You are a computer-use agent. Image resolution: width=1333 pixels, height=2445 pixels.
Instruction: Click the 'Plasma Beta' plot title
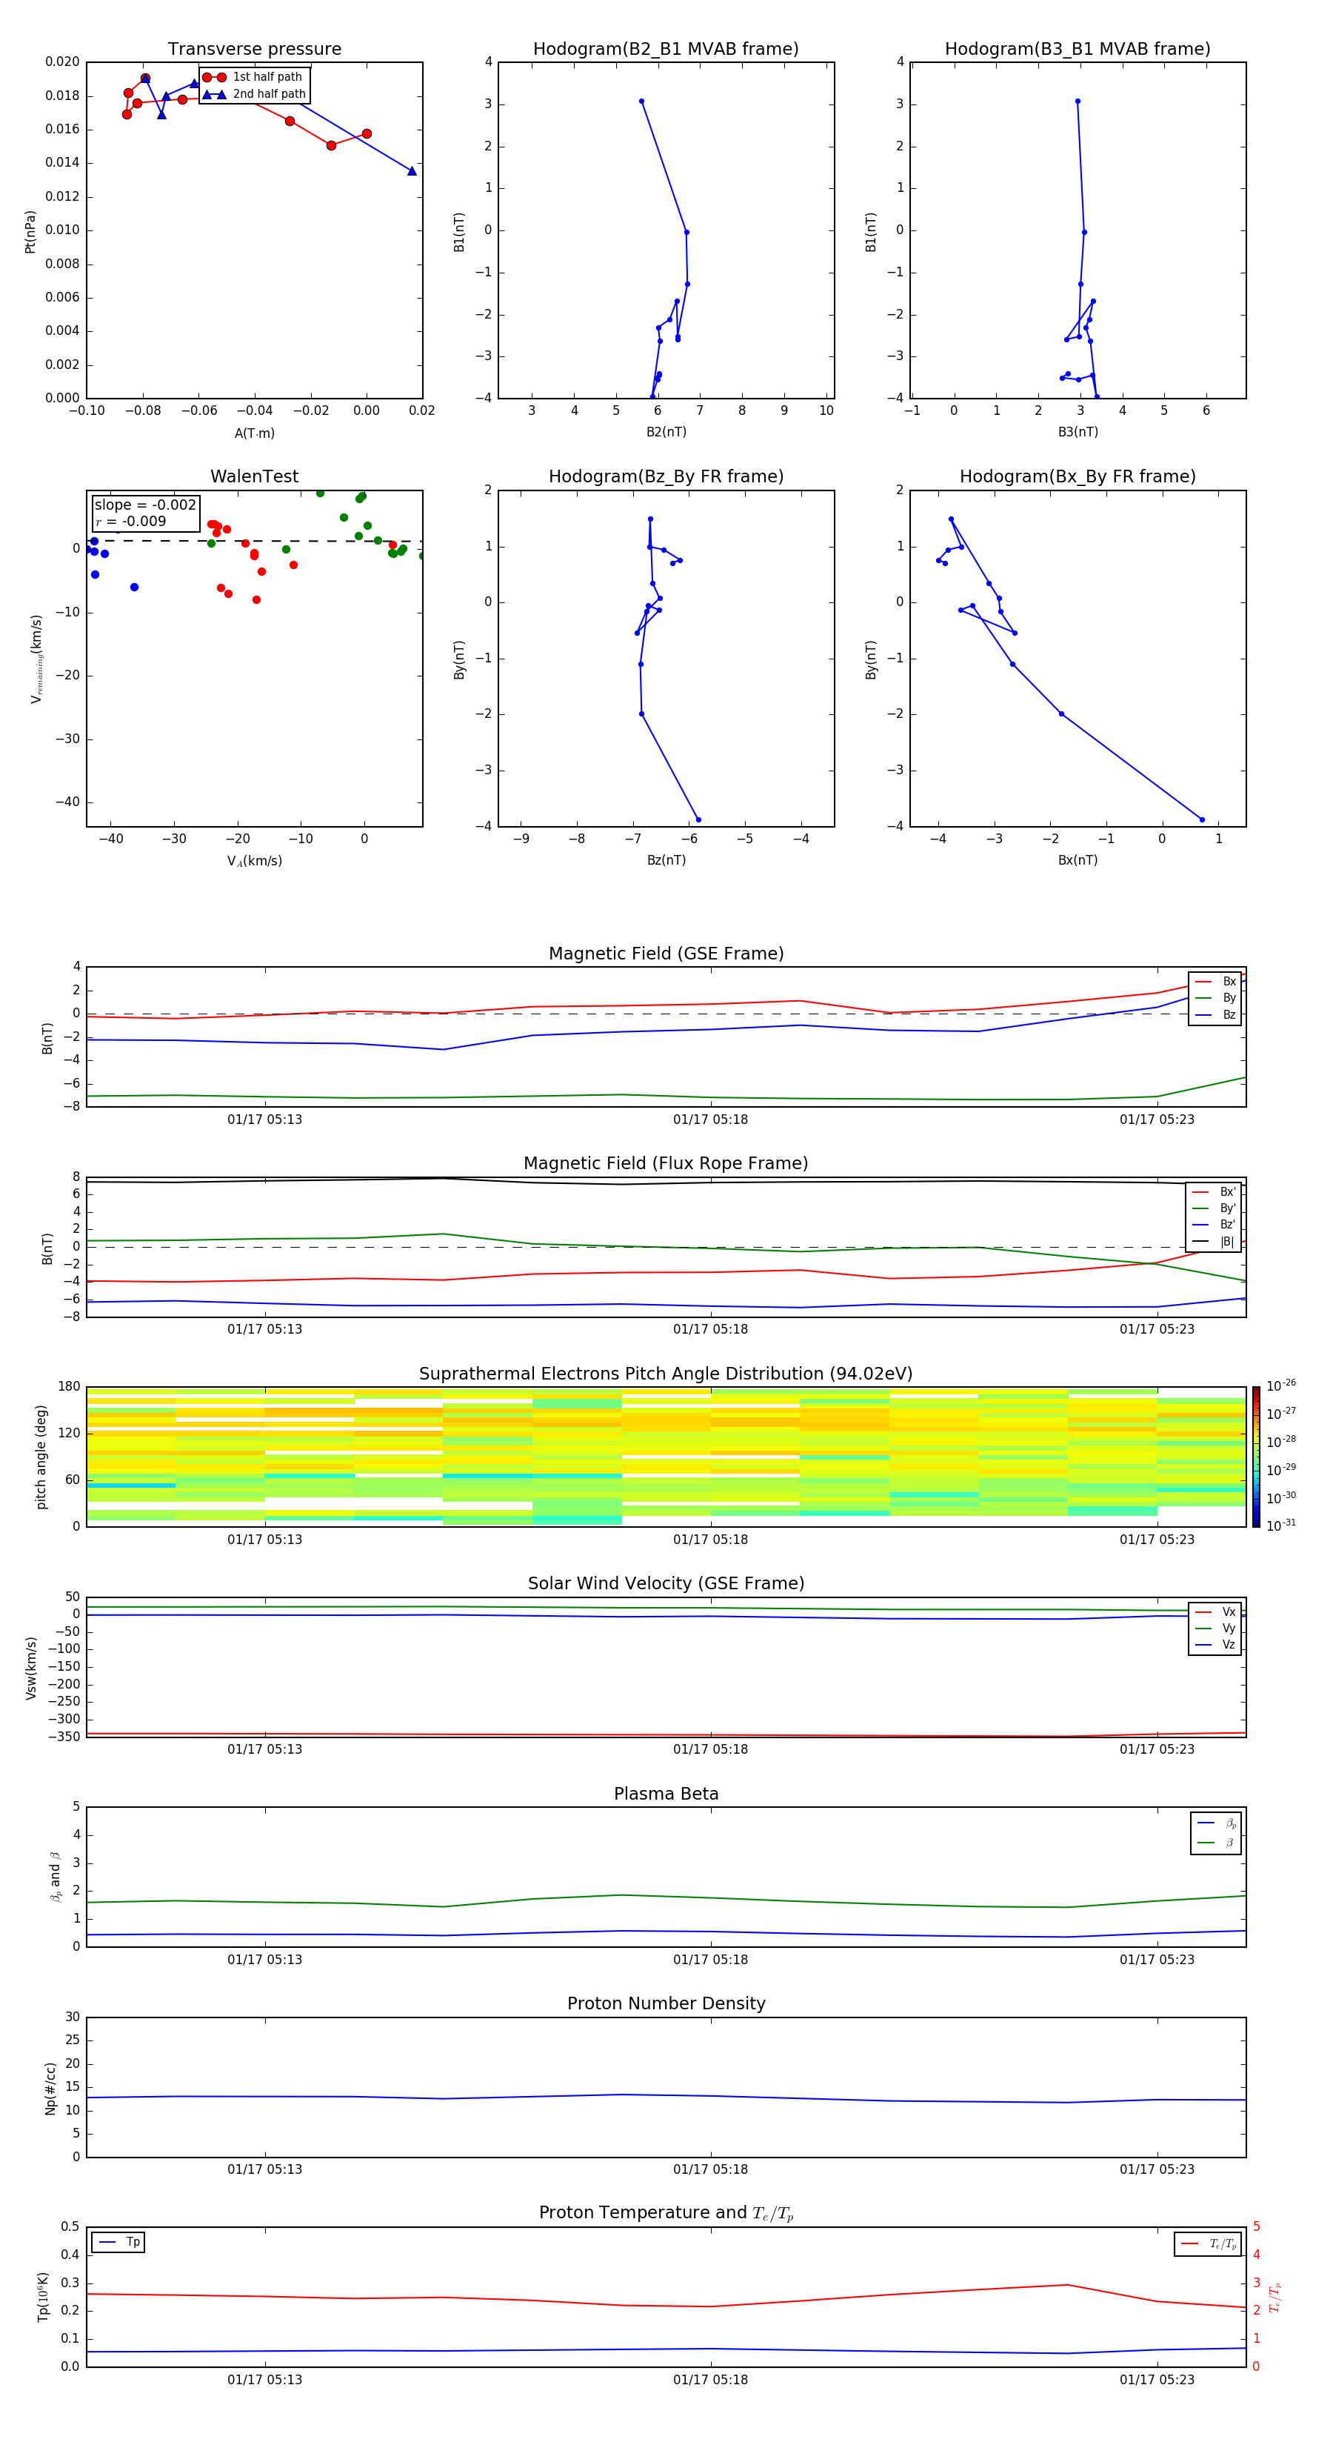666,1794
